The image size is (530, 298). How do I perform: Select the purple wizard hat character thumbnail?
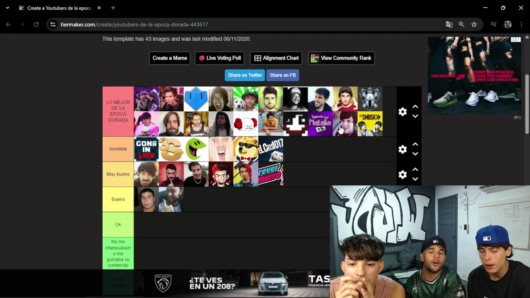(x=146, y=99)
